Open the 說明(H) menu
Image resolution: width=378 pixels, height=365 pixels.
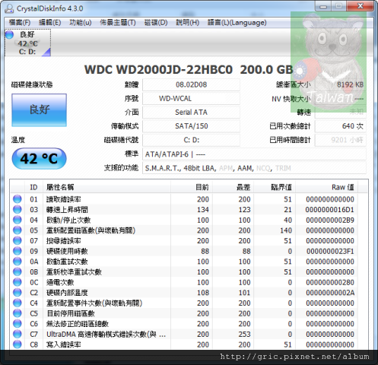click(188, 23)
